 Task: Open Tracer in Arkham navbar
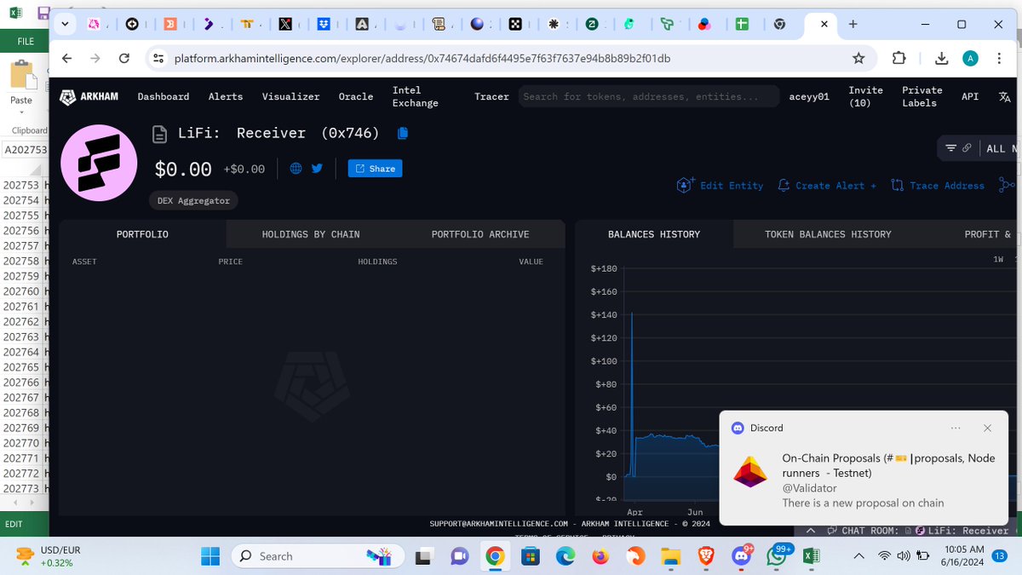coord(491,97)
